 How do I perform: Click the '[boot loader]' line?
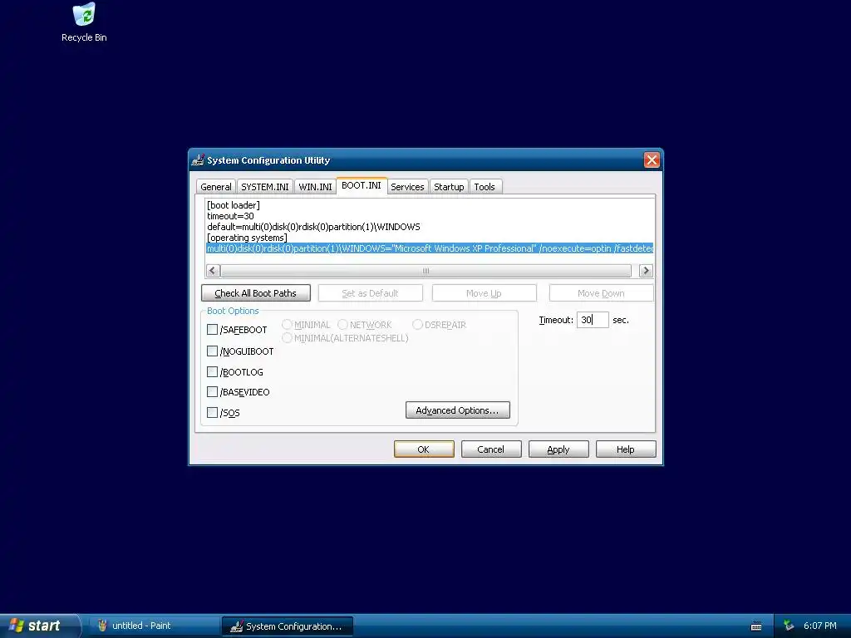coord(234,205)
